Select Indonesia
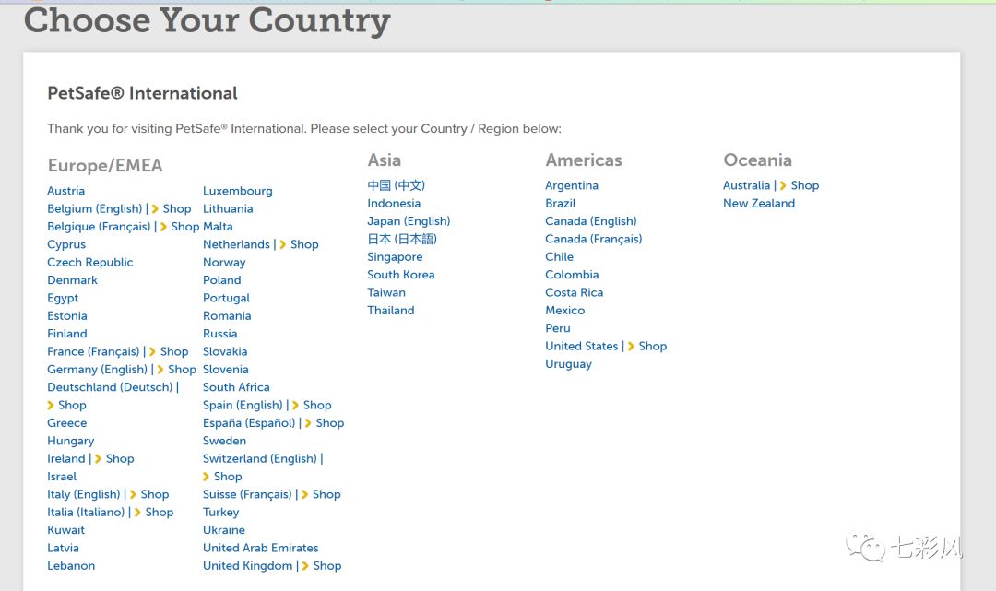The image size is (996, 591). tap(394, 203)
